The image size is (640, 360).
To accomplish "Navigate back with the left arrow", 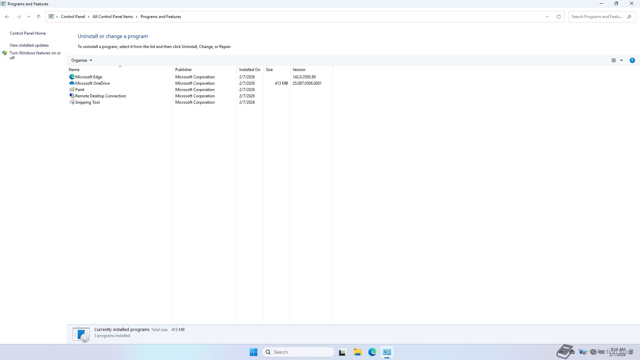I will tap(7, 17).
